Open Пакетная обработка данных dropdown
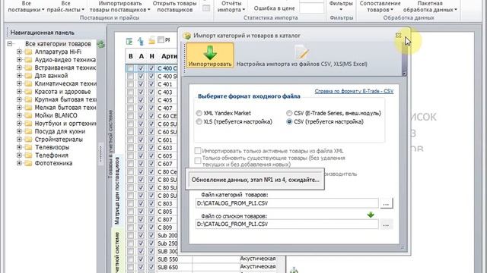Image resolution: width=487 pixels, height=273 pixels. click(x=430, y=7)
